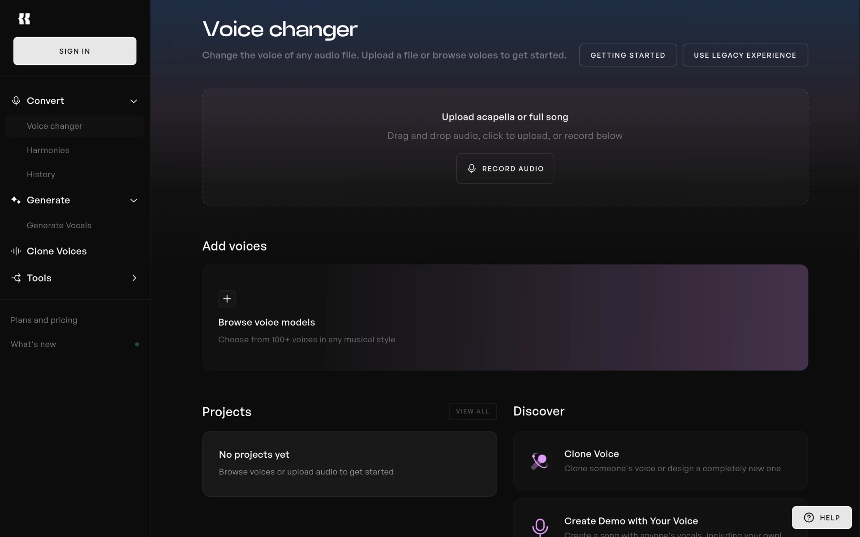Click the Record Audio button
The image size is (860, 537).
pyautogui.click(x=505, y=169)
